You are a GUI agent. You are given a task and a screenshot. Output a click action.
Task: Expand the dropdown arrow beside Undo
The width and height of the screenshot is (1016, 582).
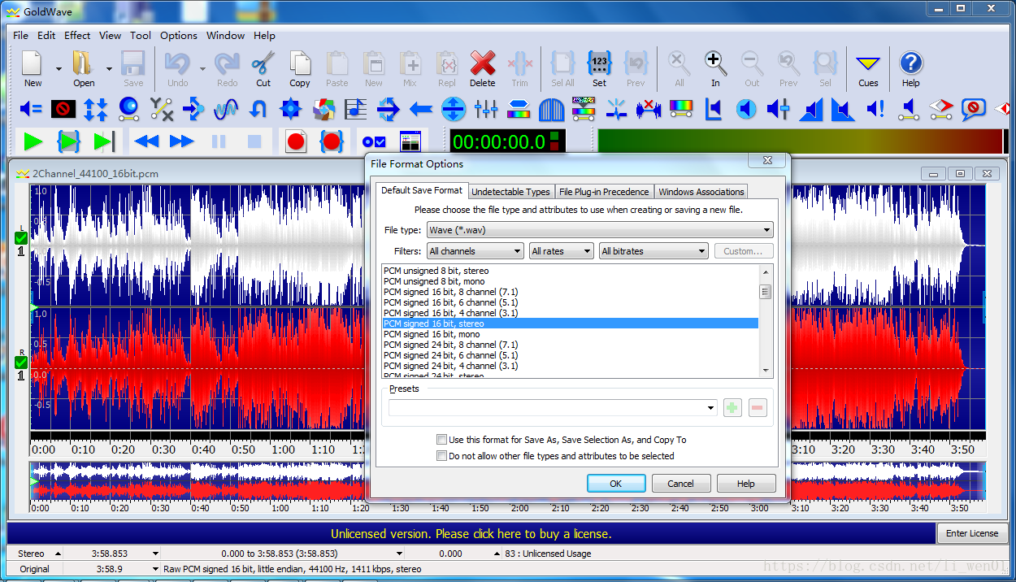203,69
